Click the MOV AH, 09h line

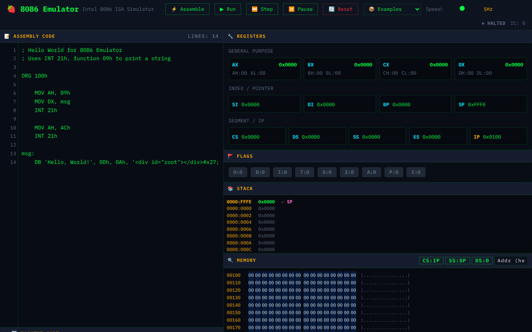[52, 93]
